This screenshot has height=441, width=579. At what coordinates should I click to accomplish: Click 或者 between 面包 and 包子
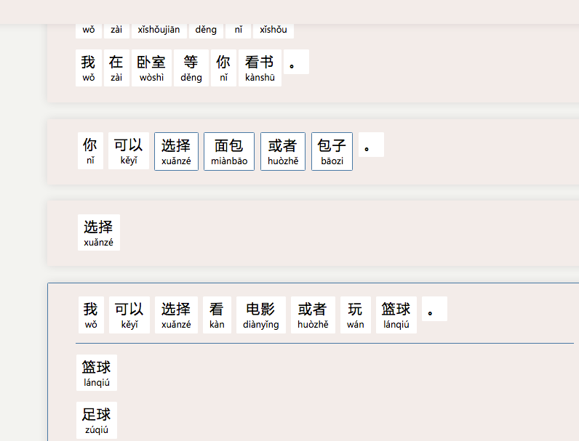point(282,151)
